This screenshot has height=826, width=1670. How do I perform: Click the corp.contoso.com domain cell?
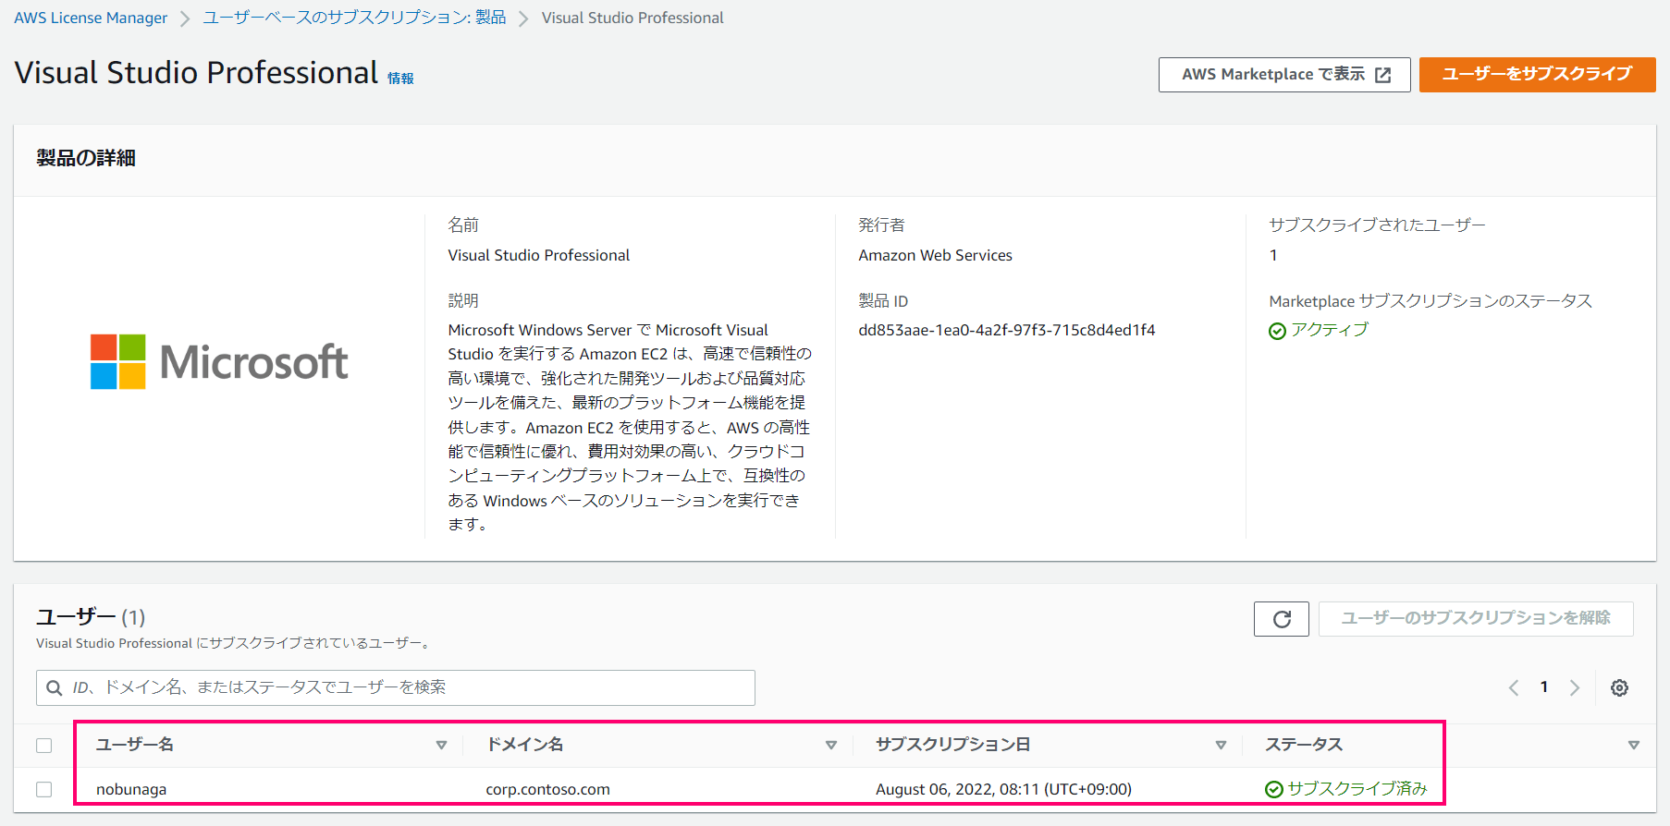547,789
